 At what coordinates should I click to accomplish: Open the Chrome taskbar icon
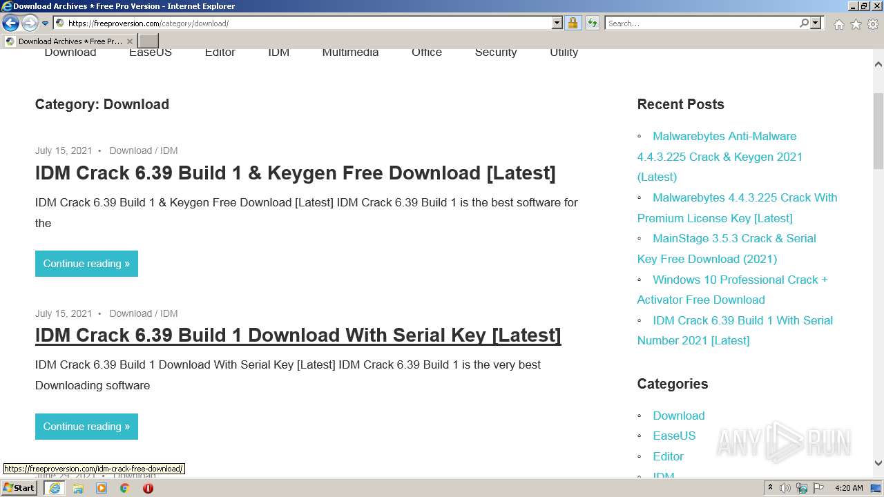tap(125, 488)
